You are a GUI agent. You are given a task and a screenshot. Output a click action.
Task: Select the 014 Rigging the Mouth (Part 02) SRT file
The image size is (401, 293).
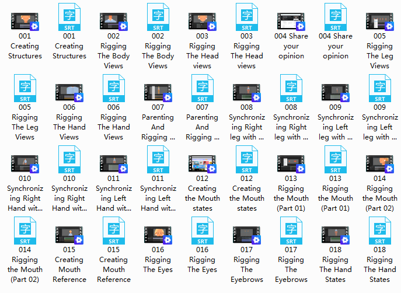25,231
